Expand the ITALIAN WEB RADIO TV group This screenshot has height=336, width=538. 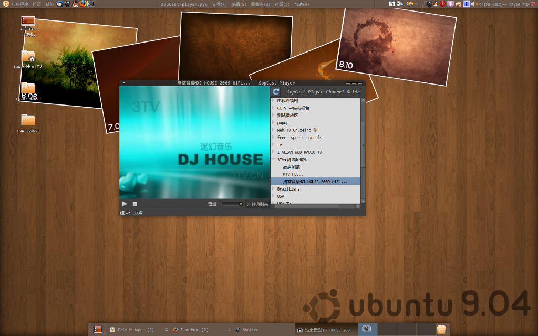273,152
